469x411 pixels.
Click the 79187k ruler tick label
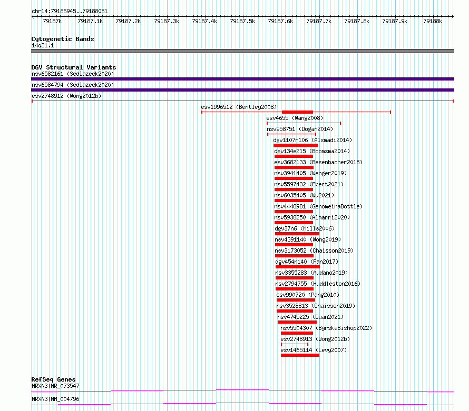(52, 21)
